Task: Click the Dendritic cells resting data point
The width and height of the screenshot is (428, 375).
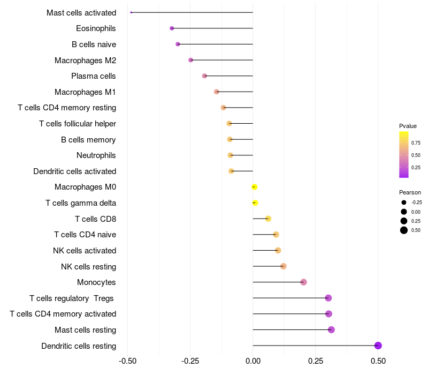Action: pyautogui.click(x=378, y=346)
